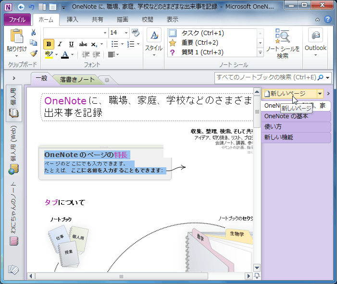Click the 新しいページ button
This screenshot has width=337, height=284.
288,94
